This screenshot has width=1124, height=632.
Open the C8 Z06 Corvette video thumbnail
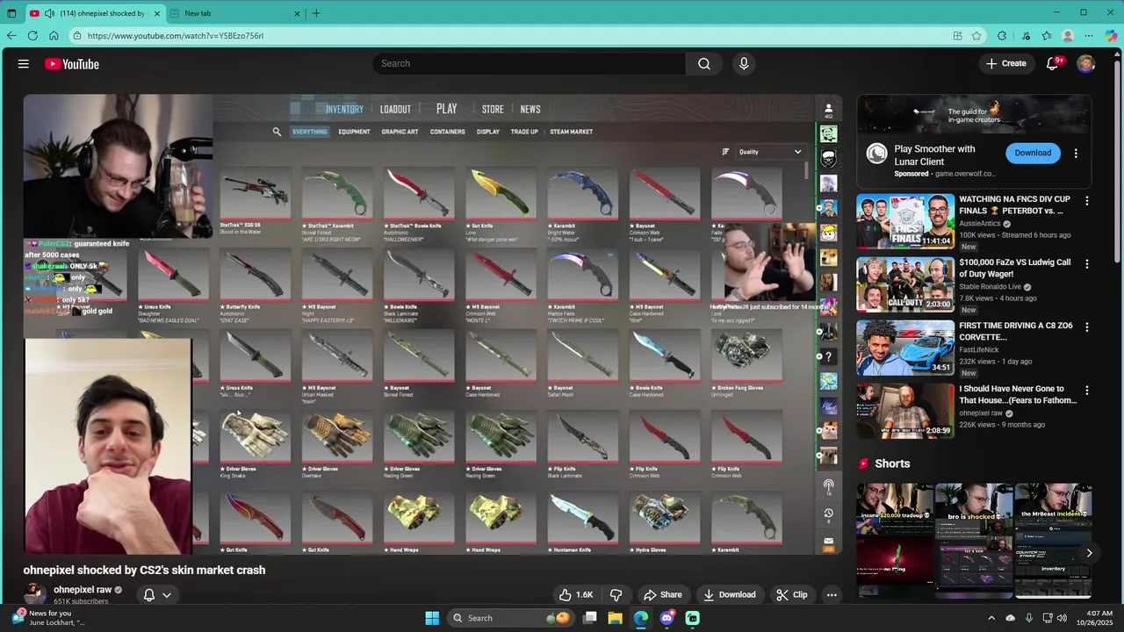click(905, 348)
